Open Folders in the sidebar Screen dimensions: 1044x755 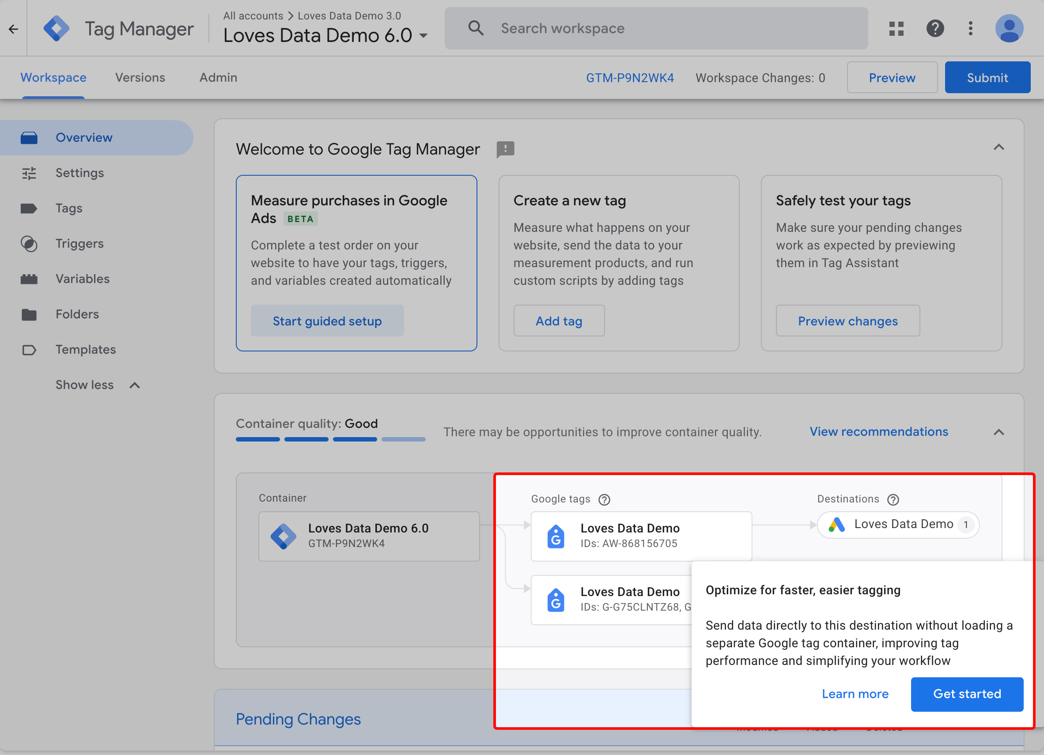point(96,314)
